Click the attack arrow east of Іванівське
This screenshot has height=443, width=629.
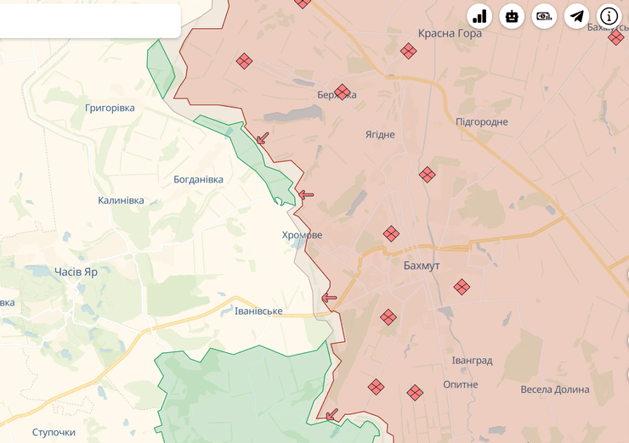(x=329, y=298)
